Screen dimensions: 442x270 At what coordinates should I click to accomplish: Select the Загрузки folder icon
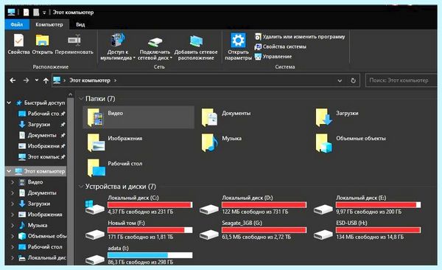click(323, 117)
